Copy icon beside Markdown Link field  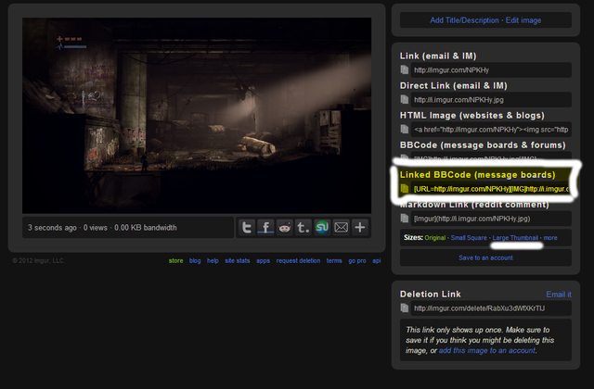pyautogui.click(x=405, y=219)
